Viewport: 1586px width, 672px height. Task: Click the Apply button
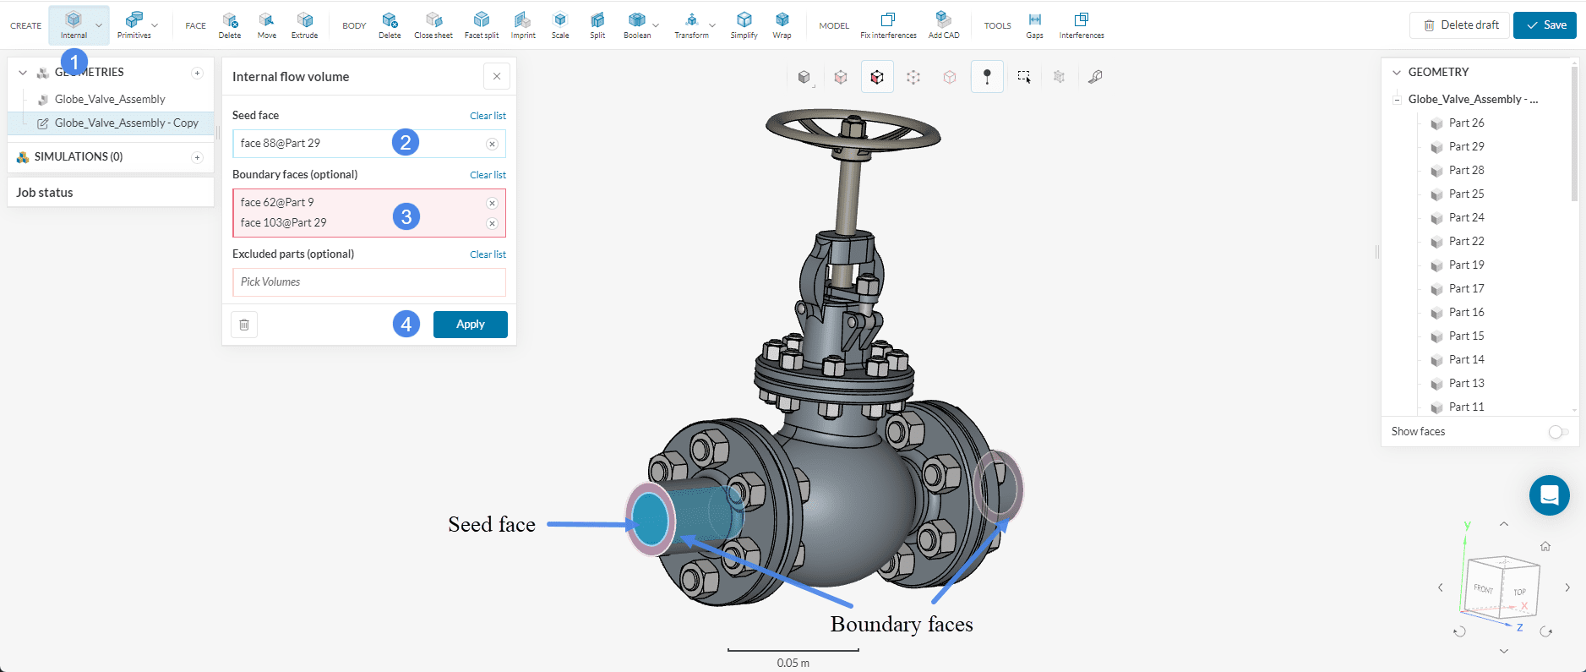470,325
